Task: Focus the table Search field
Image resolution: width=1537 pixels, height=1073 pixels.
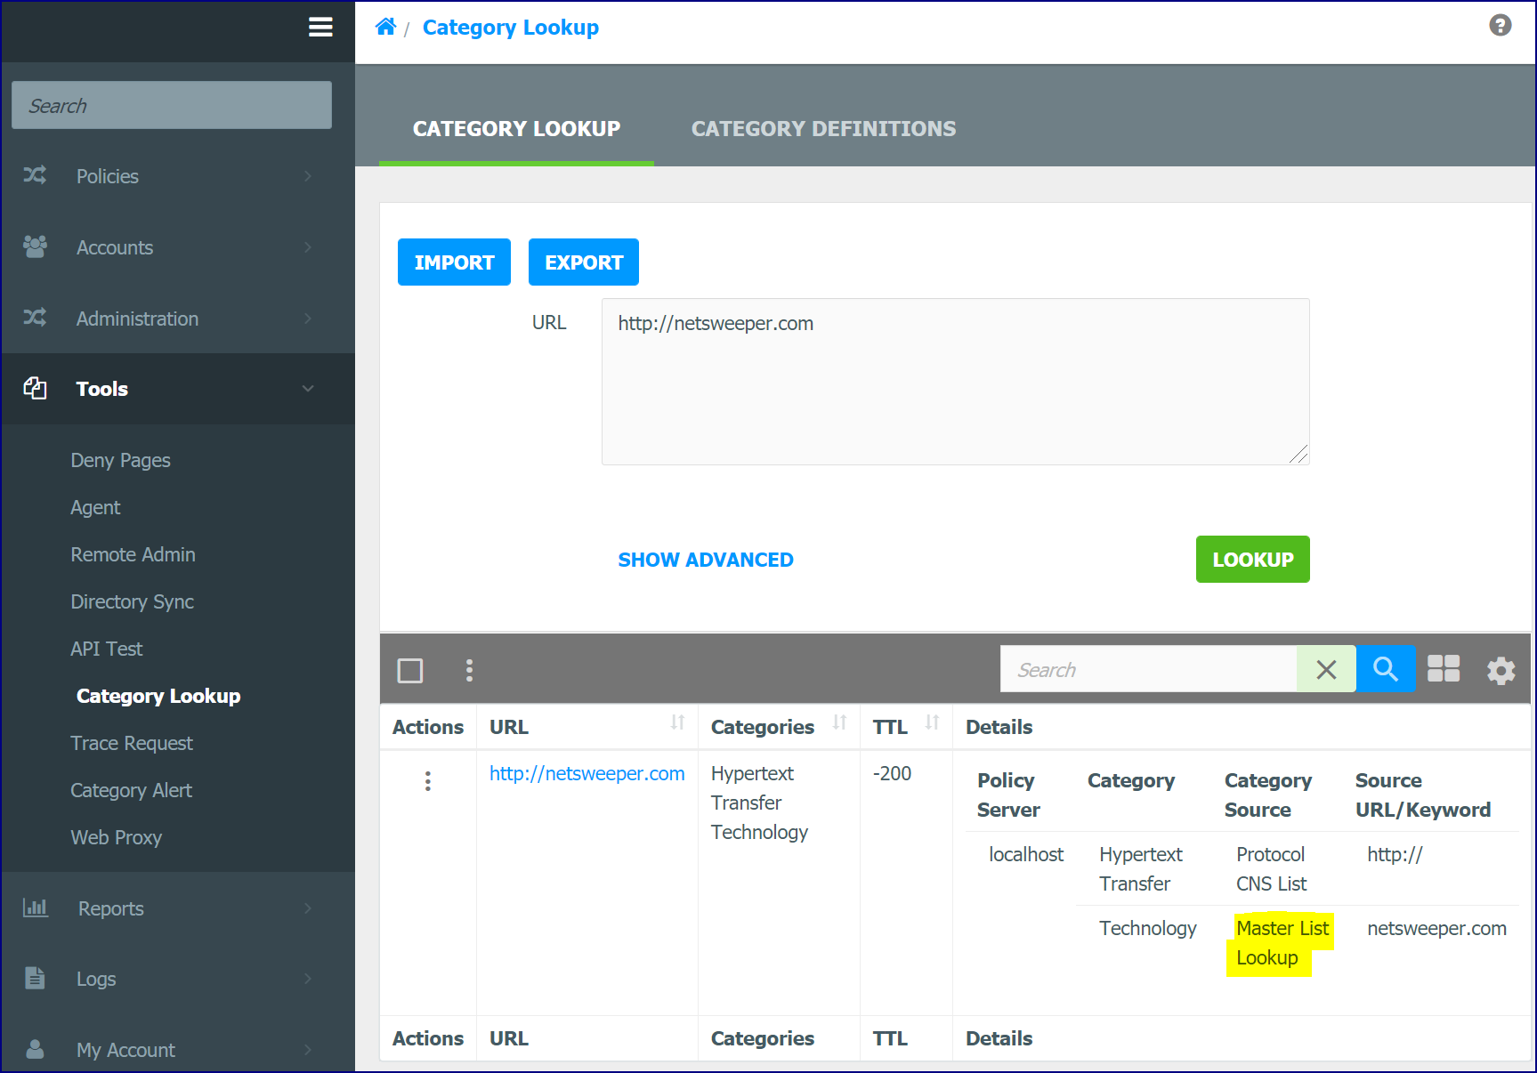Action: coord(1148,669)
